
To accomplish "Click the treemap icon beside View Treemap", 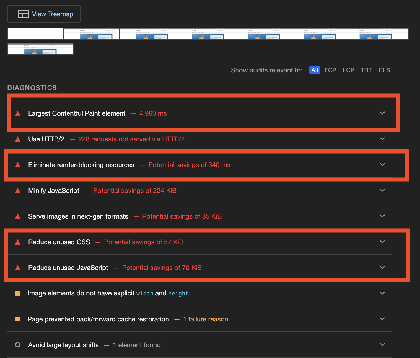I will point(23,14).
